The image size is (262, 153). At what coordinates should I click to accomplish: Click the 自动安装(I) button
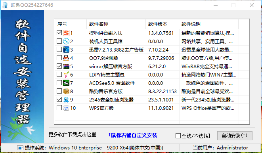click(235, 136)
